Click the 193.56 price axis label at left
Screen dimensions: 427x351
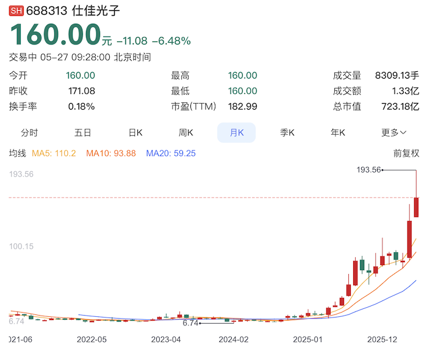point(21,174)
